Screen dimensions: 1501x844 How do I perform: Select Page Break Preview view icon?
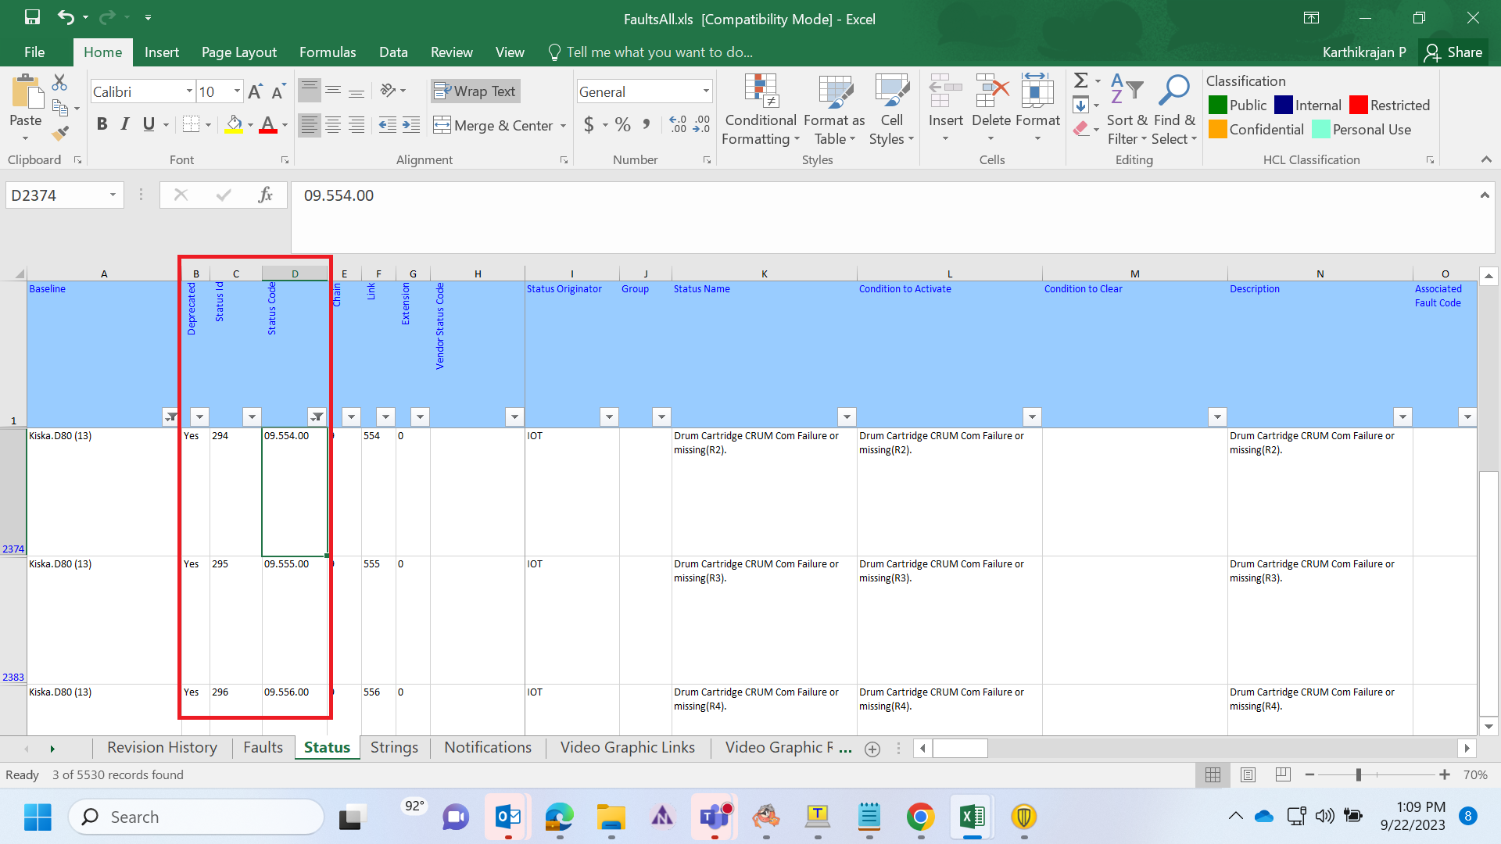point(1283,774)
